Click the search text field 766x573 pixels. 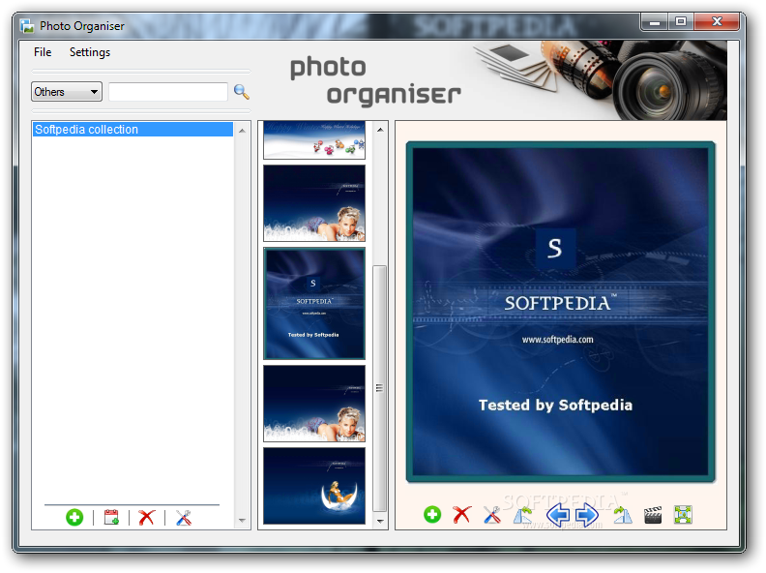coord(168,91)
